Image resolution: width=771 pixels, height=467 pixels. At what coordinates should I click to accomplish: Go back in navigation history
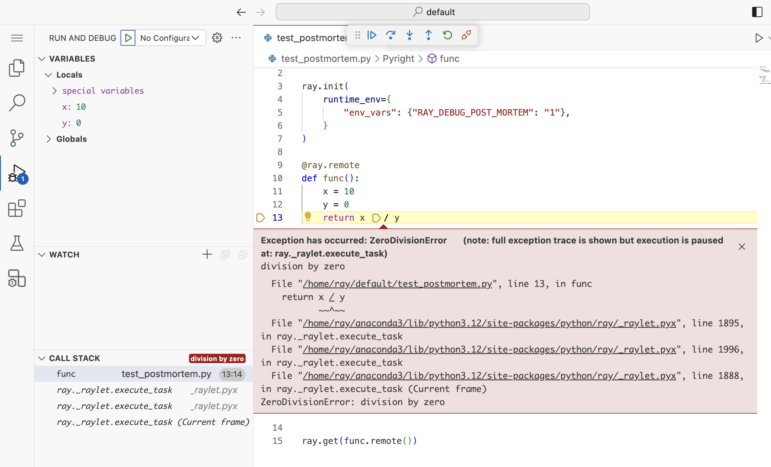point(241,12)
